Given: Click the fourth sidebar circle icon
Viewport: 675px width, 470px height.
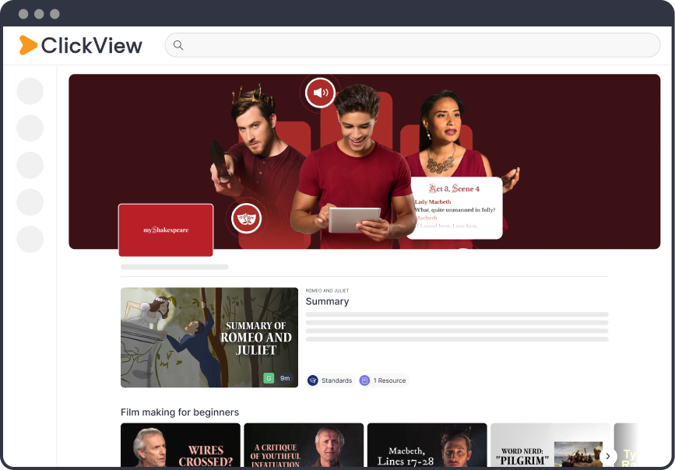Looking at the screenshot, I should [30, 202].
